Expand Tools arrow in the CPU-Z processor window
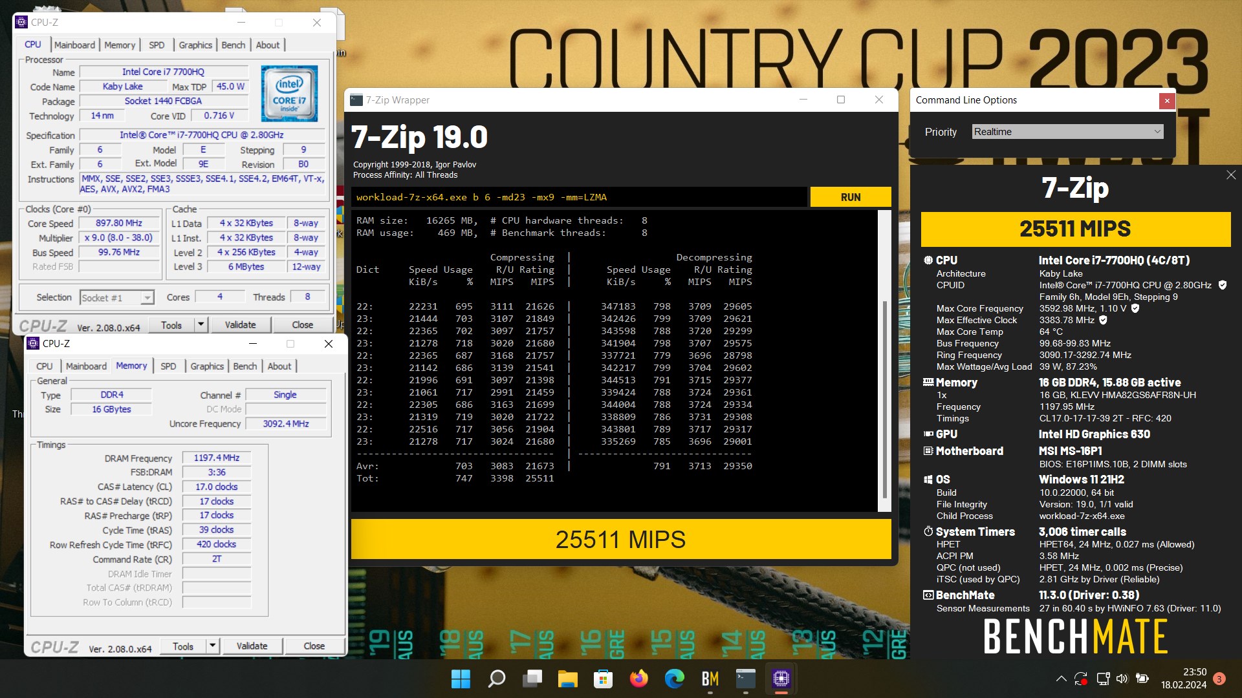The width and height of the screenshot is (1242, 698). 201,324
